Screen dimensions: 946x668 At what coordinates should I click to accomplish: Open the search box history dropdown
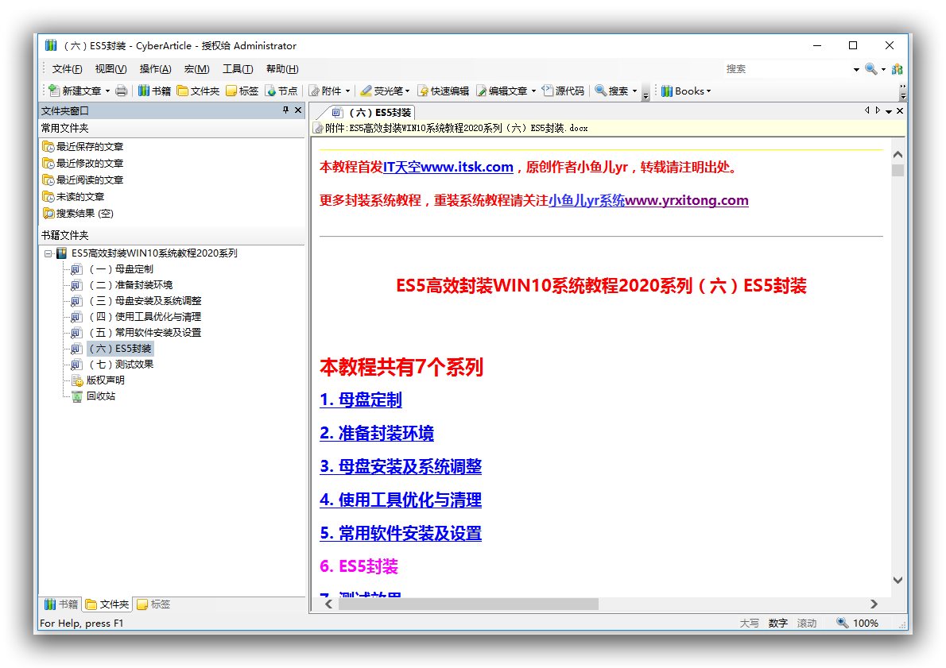(x=855, y=69)
